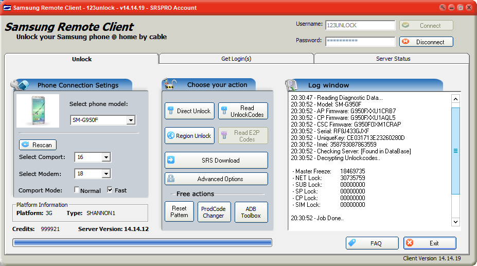This screenshot has height=266, width=477.
Task: Click the blue progress bar
Action: 142,242
